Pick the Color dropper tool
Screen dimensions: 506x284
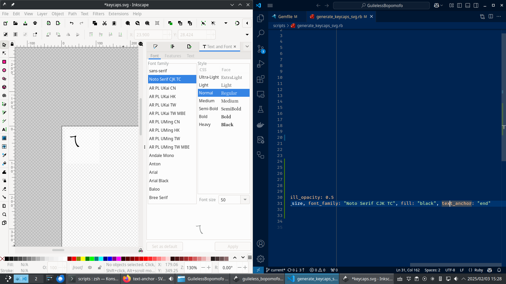tap(4, 155)
